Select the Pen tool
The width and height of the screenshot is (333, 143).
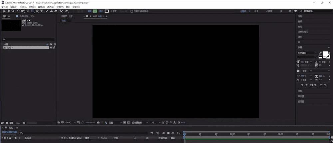pyautogui.click(x=37, y=11)
